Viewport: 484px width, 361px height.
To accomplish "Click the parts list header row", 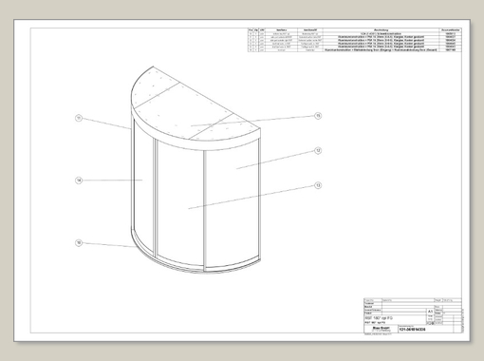I will point(355,29).
